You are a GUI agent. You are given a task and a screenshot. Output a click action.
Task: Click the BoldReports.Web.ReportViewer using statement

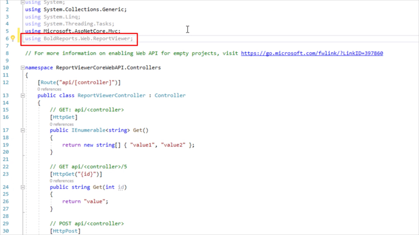(x=88, y=39)
